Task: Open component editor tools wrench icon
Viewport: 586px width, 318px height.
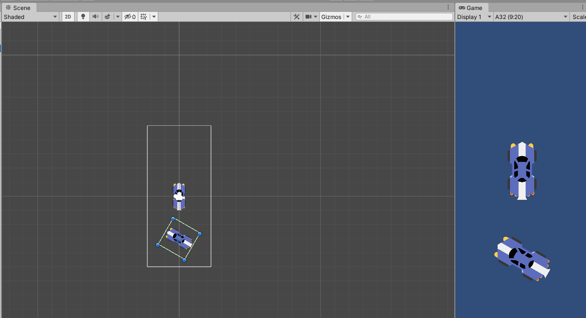Action: pyautogui.click(x=297, y=17)
